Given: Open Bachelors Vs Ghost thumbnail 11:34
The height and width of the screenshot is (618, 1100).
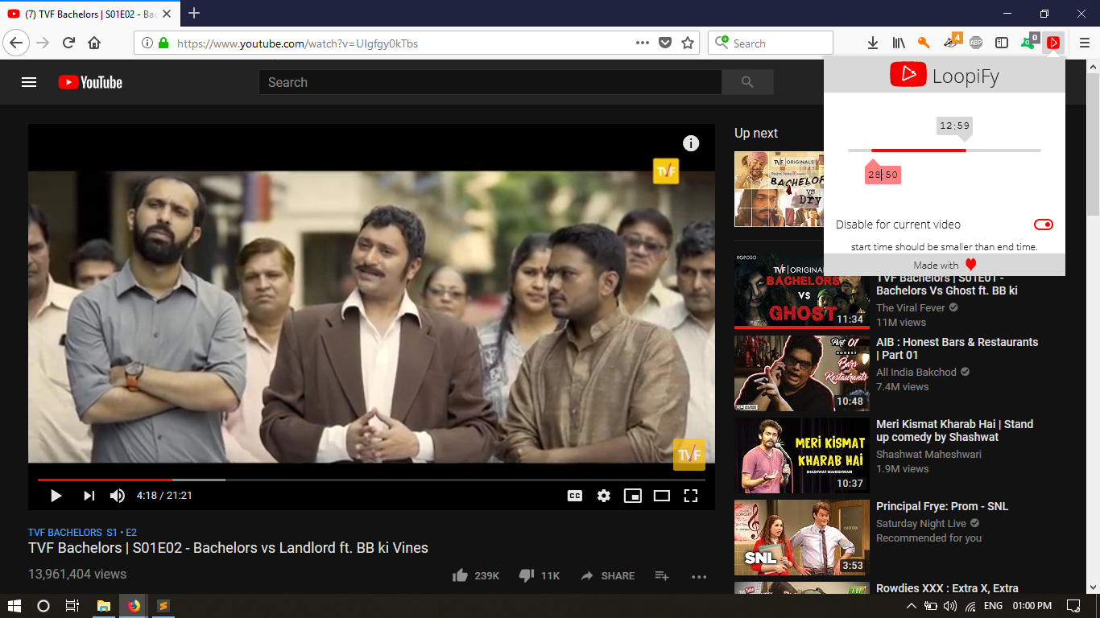Looking at the screenshot, I should (802, 290).
